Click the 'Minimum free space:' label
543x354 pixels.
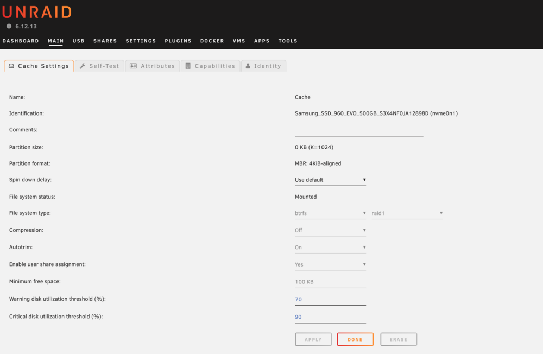coord(35,282)
